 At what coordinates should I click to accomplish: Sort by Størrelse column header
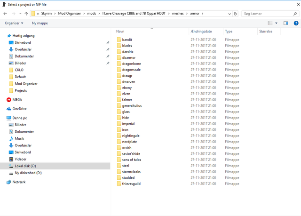point(266,32)
